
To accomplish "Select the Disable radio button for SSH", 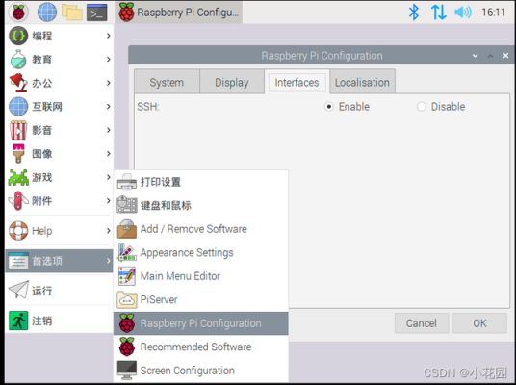I will [422, 107].
